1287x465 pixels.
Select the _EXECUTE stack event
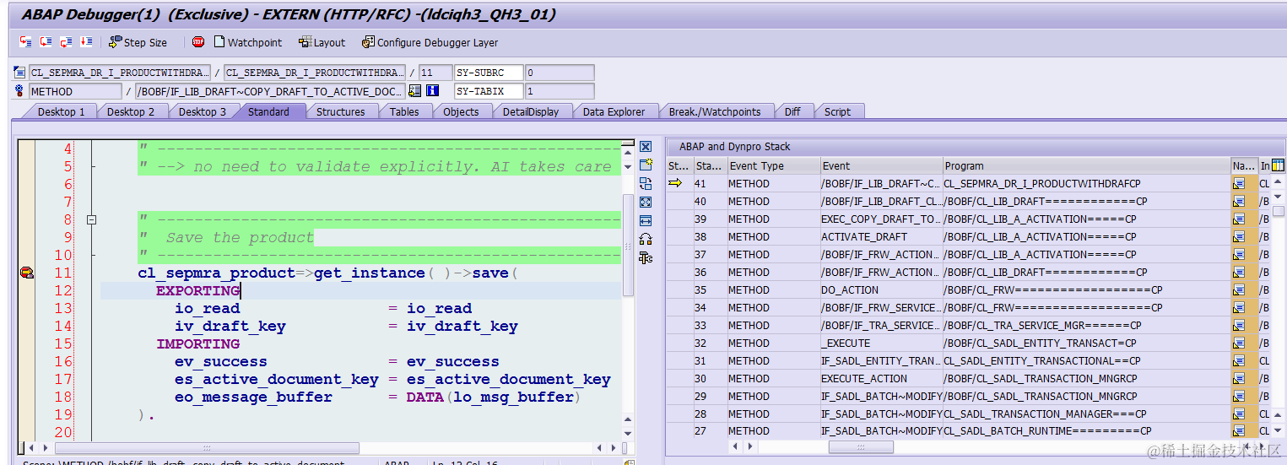880,343
